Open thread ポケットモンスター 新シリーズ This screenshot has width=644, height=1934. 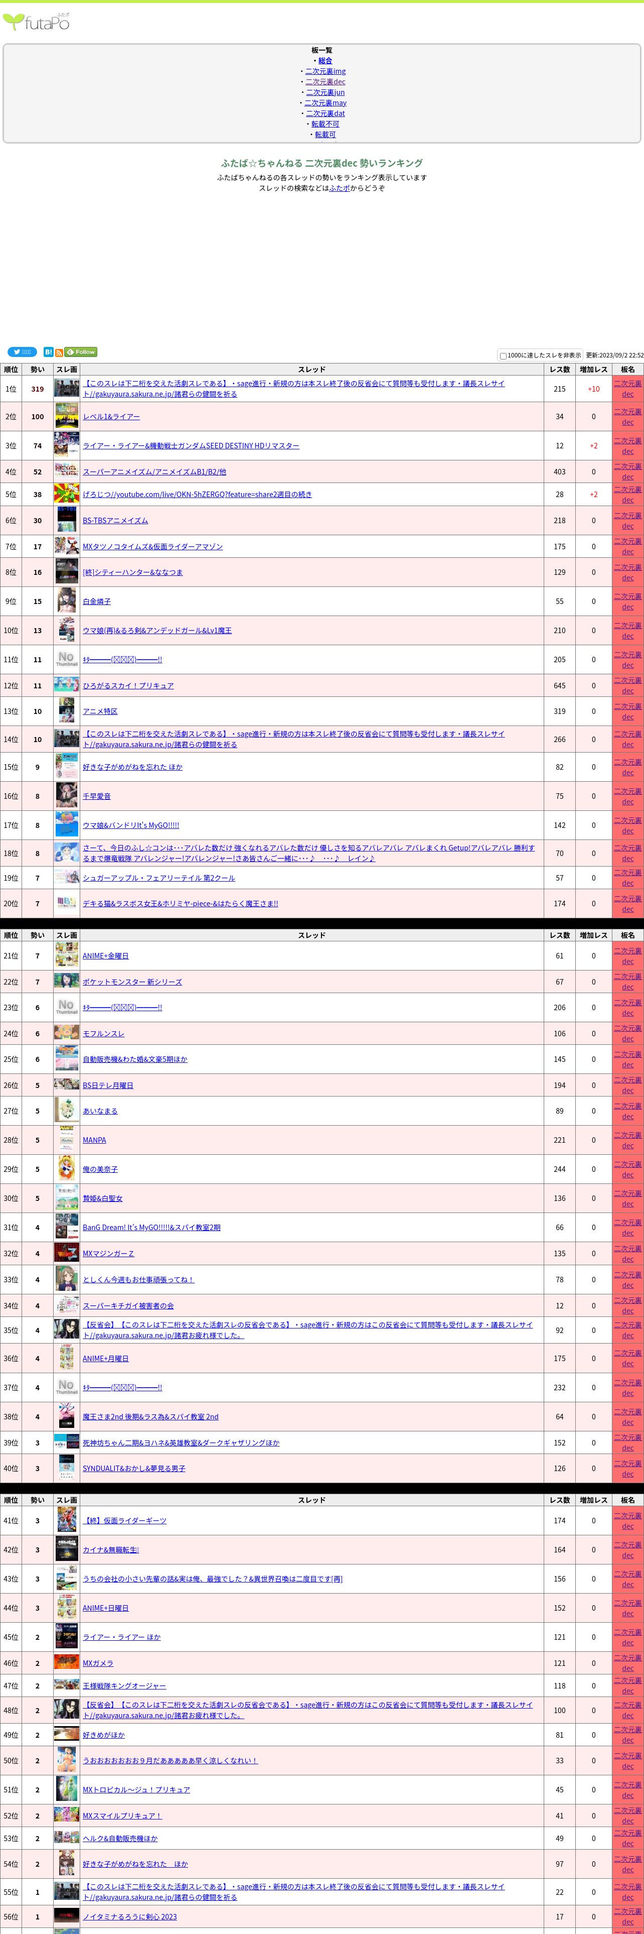132,982
